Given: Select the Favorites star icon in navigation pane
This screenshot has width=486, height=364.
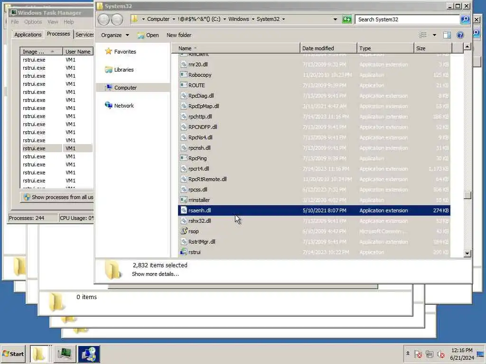Looking at the screenshot, I should click(109, 51).
